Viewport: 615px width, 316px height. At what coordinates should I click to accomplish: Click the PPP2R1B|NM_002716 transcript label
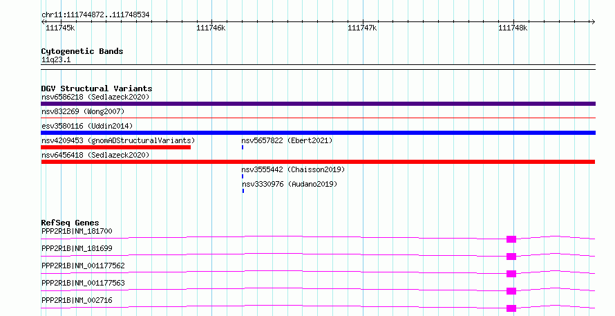(x=77, y=300)
